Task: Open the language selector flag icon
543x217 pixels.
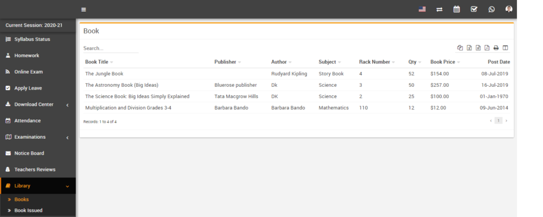Action: [x=422, y=9]
